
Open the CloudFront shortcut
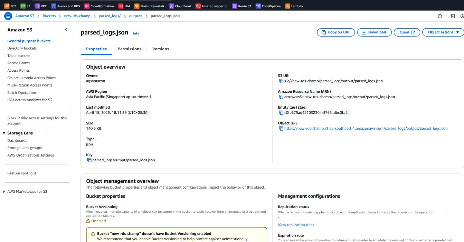point(180,6)
